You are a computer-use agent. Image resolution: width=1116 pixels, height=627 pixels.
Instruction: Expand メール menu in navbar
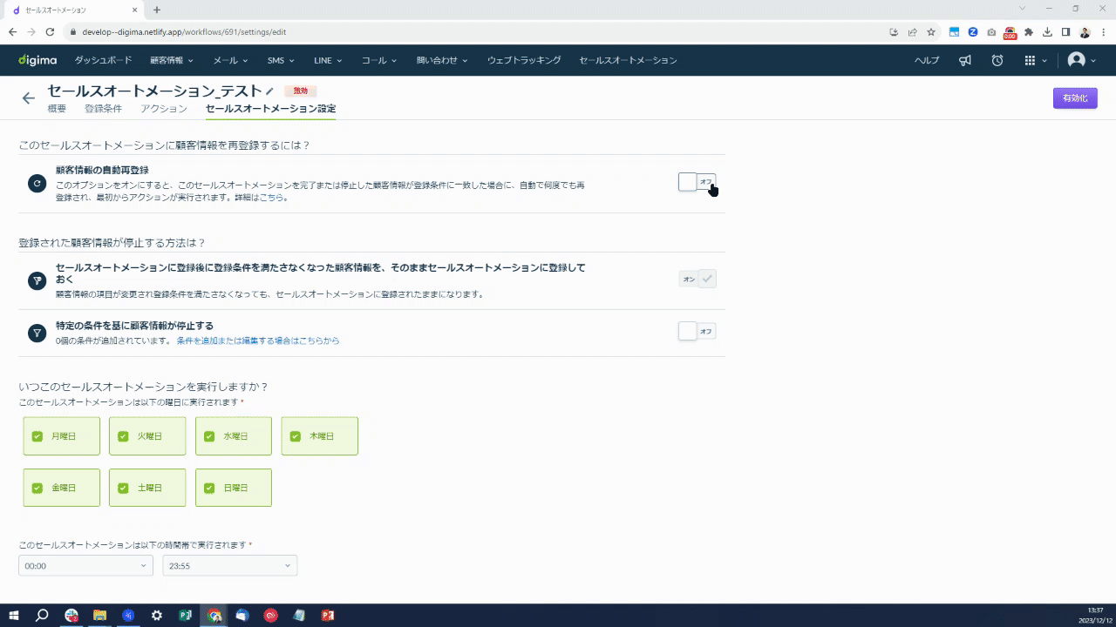point(231,60)
